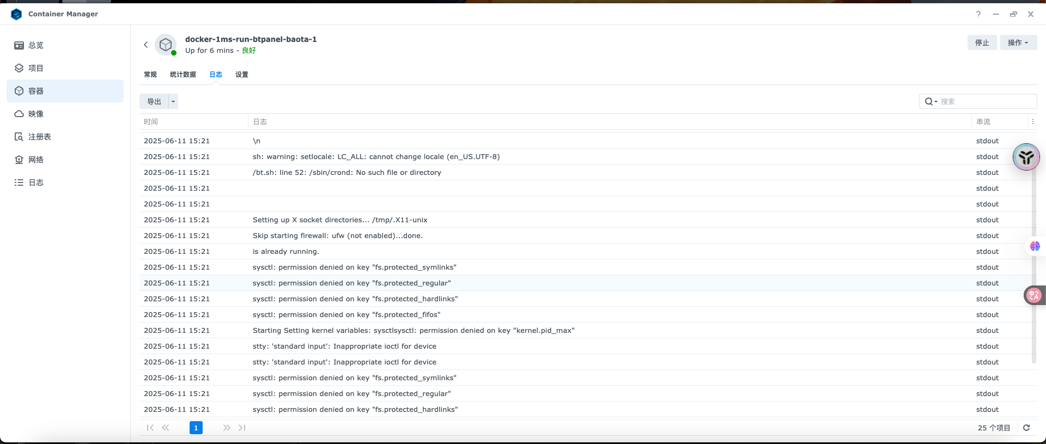Click the floating brain-shaped widget icon
Screen dimensions: 1046x444
pos(1035,246)
